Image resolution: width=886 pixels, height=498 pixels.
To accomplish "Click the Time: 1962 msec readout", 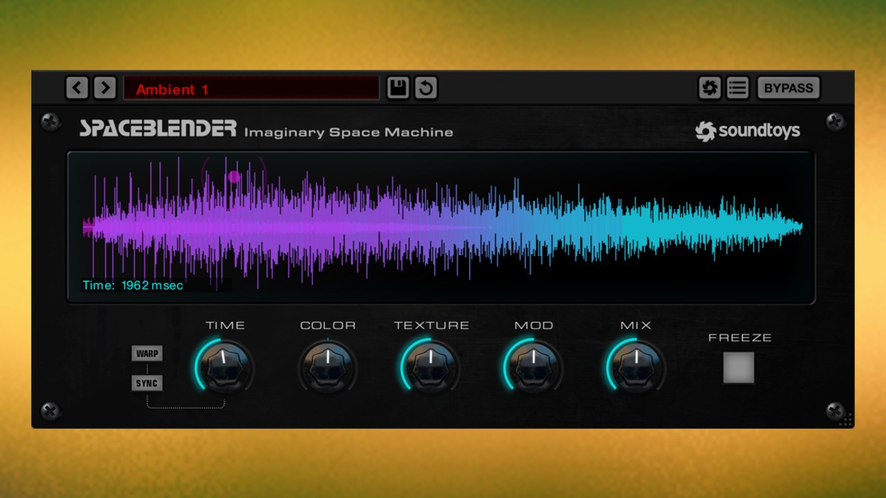I will [x=133, y=285].
